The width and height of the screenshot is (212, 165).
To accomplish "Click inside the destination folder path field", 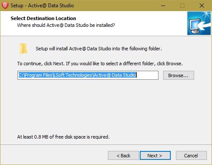I will (x=88, y=75).
